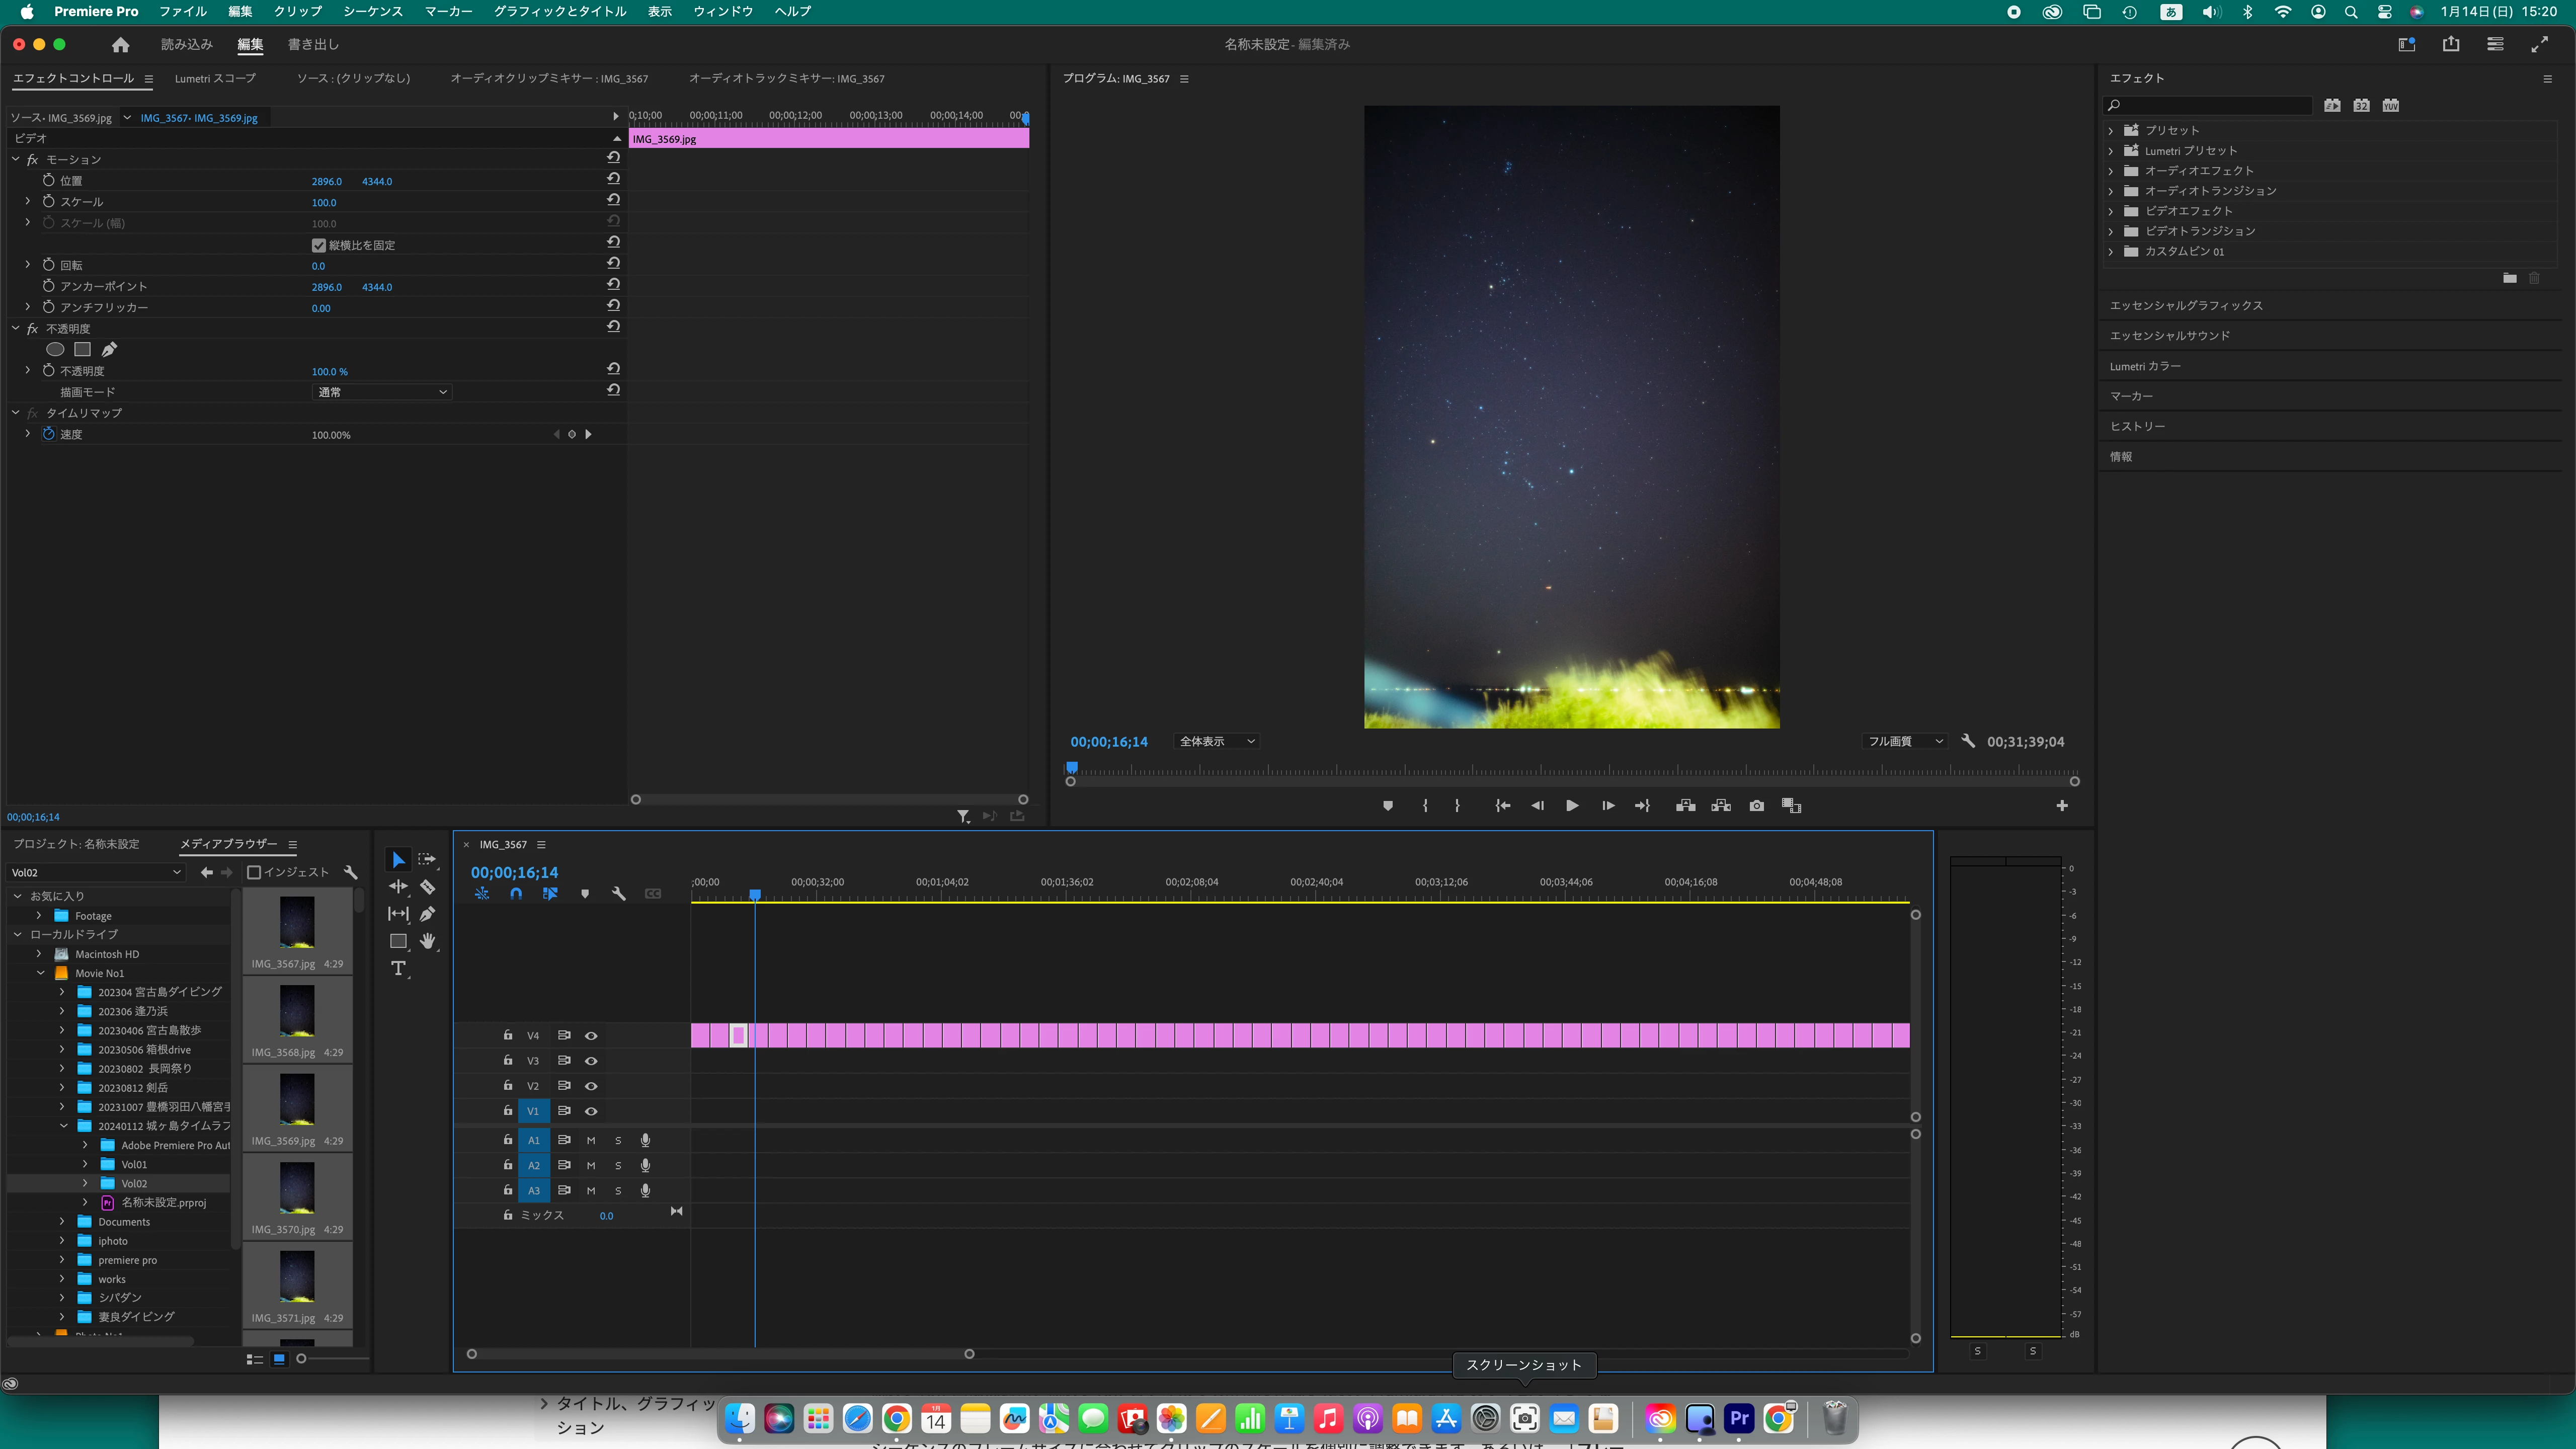Open the フル画質 playback resolution dropdown

point(1905,741)
